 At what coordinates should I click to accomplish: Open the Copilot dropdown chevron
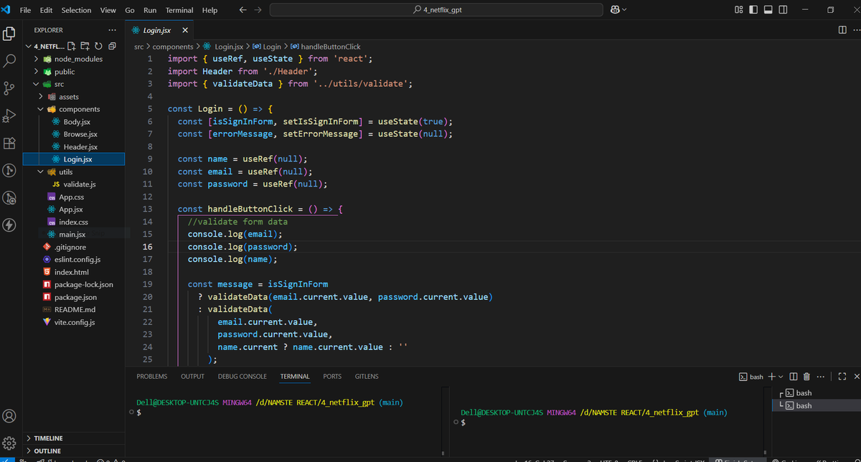(x=624, y=10)
